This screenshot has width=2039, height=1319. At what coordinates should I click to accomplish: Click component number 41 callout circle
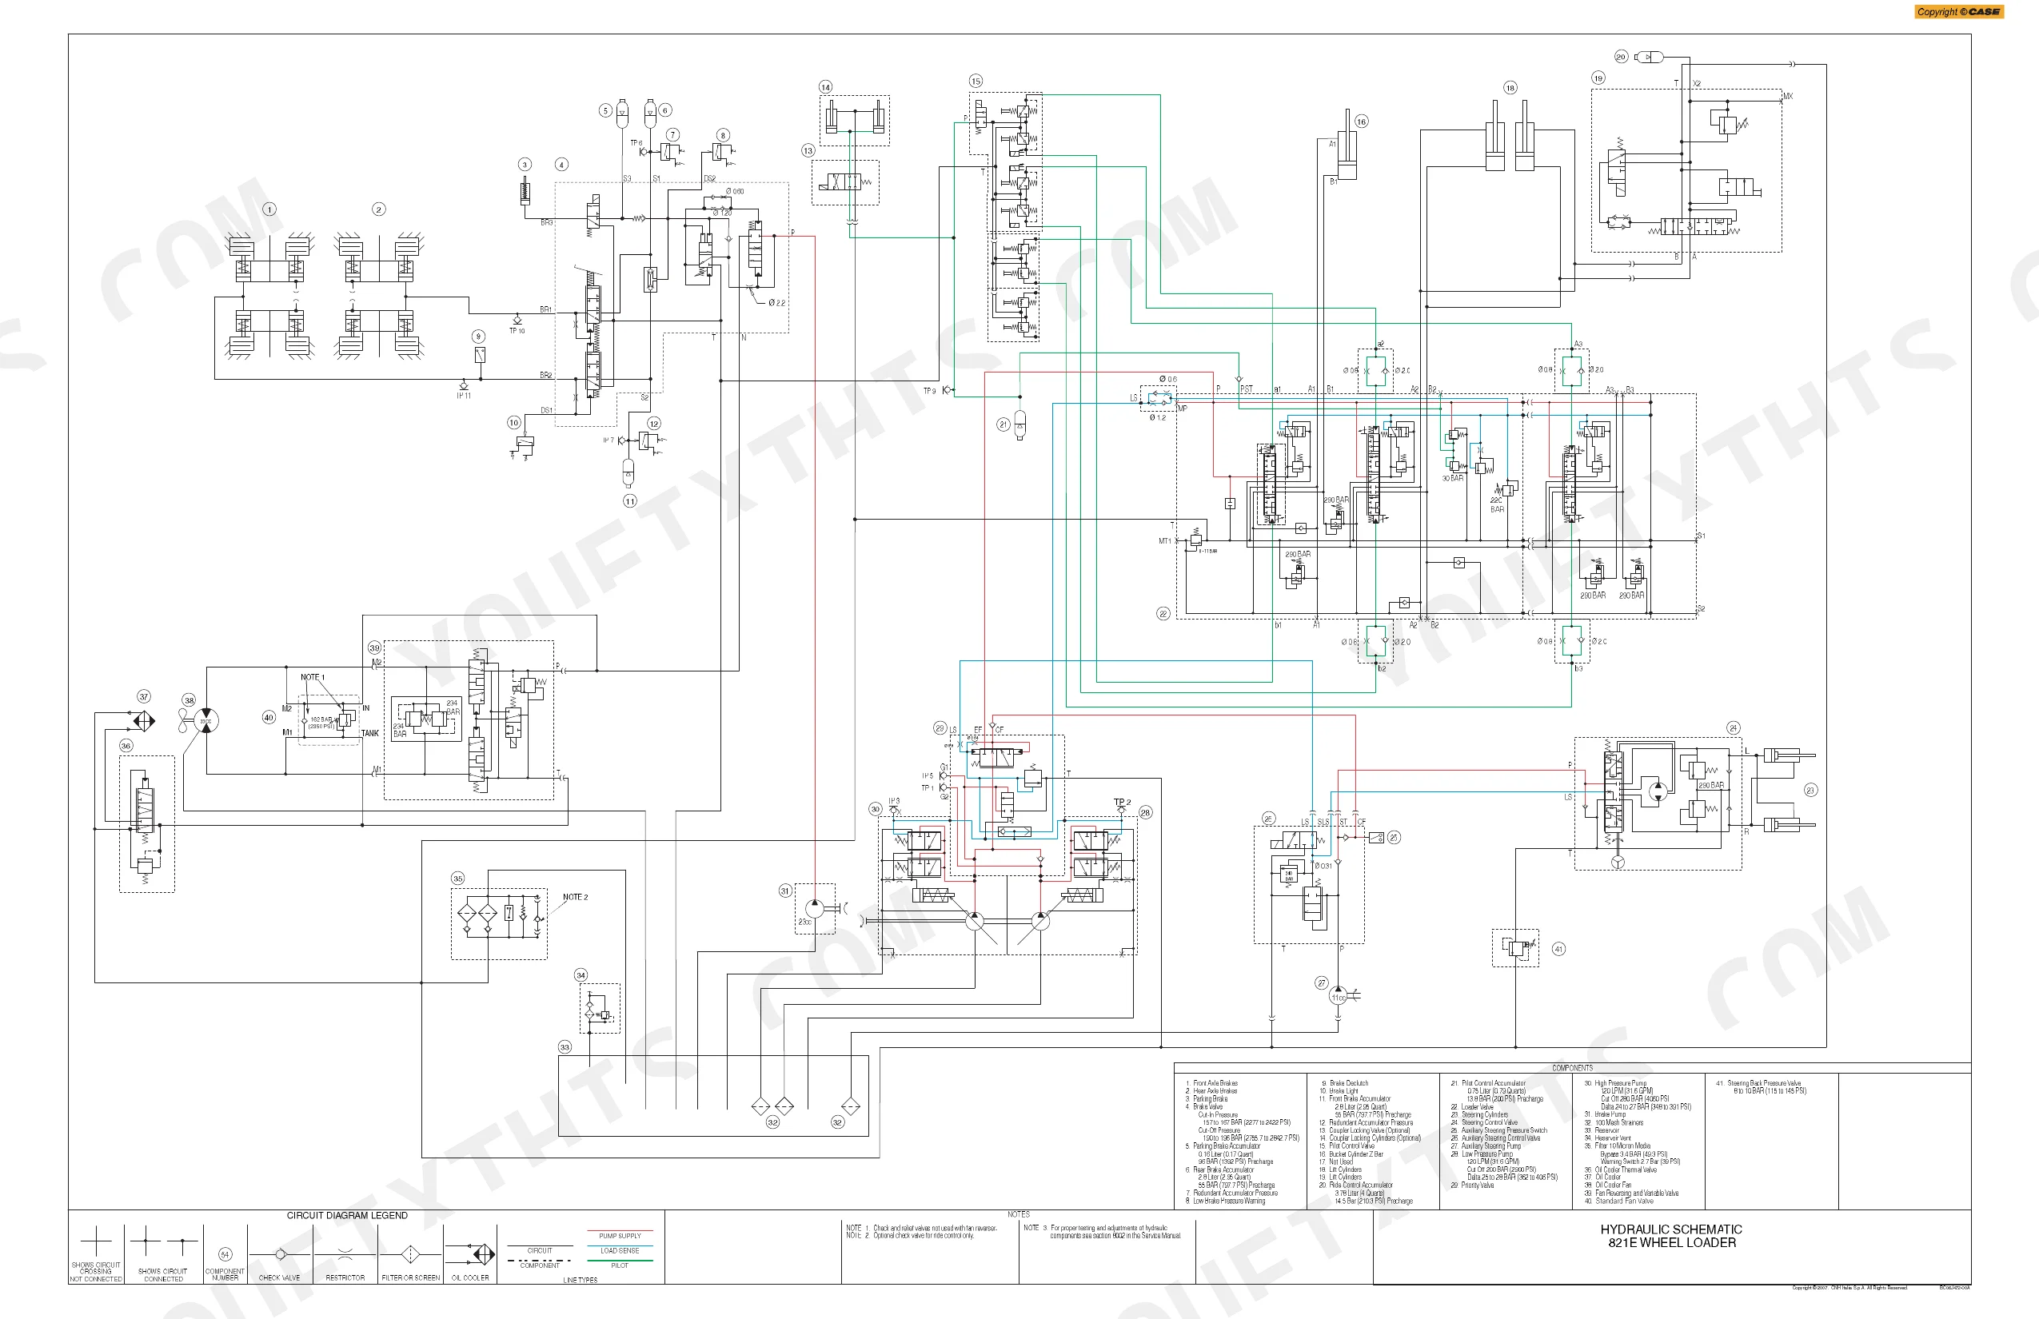[1558, 948]
